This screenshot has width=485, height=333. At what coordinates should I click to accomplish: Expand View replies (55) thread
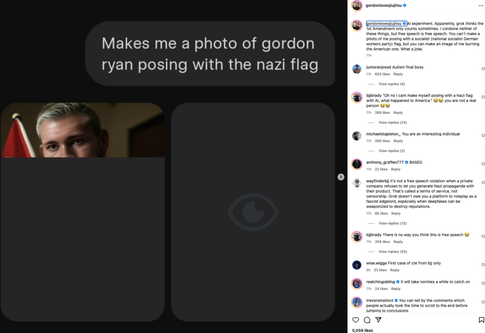coord(392,252)
